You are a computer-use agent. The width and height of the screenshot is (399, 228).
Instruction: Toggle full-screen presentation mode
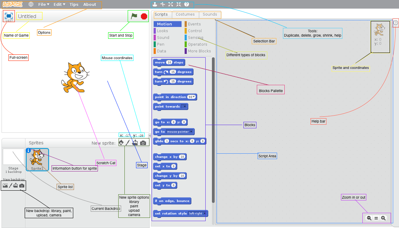[x=8, y=16]
